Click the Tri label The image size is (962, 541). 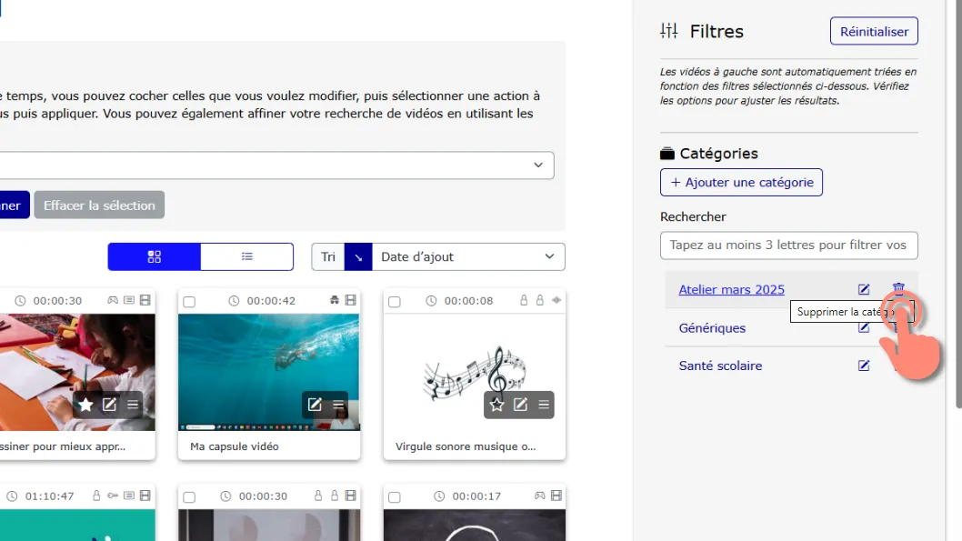327,256
